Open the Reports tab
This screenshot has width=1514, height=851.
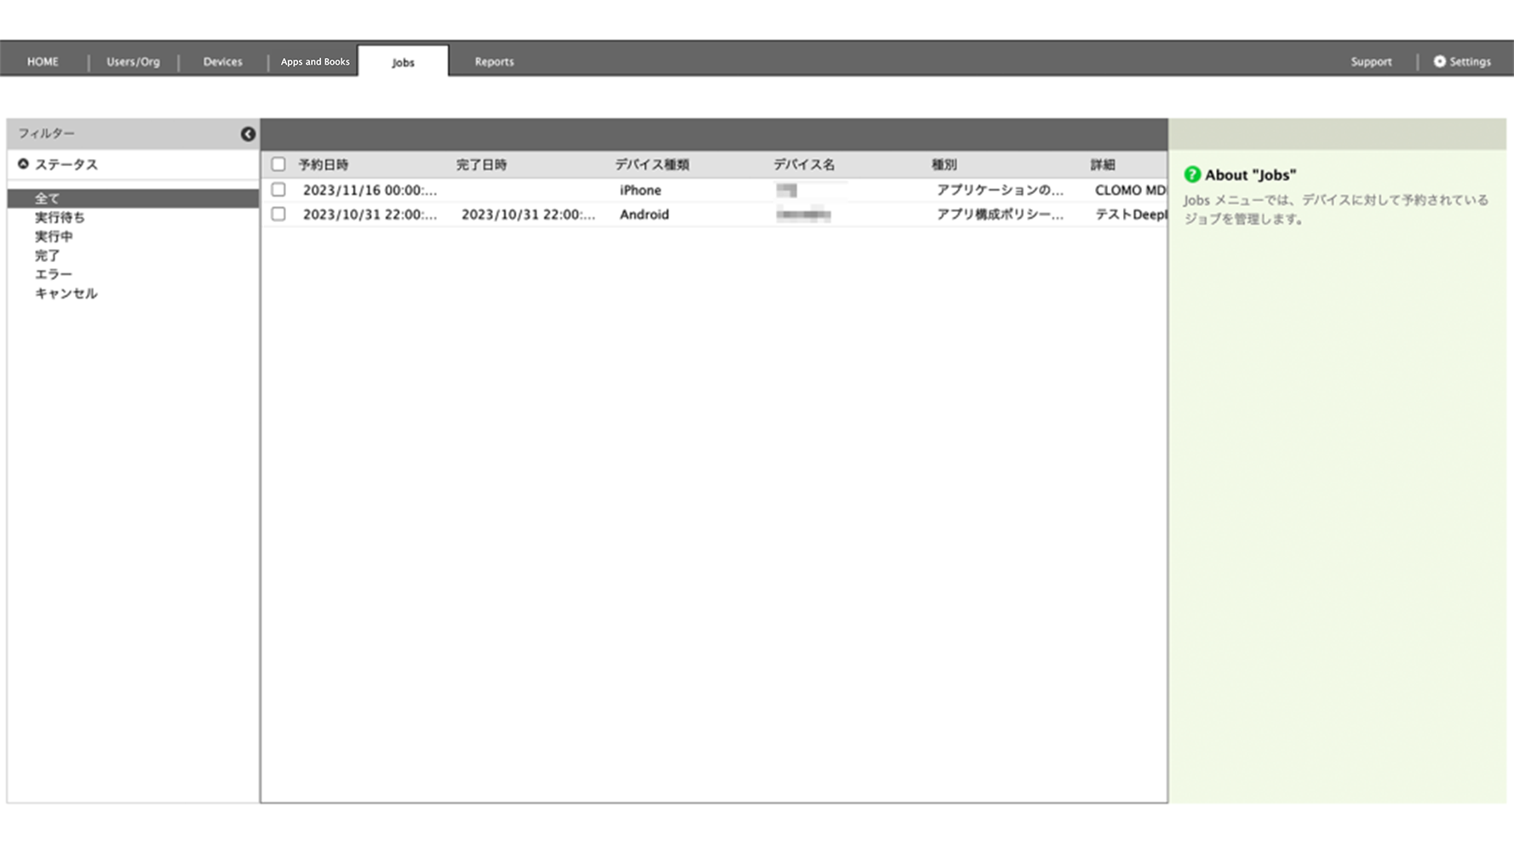tap(494, 61)
